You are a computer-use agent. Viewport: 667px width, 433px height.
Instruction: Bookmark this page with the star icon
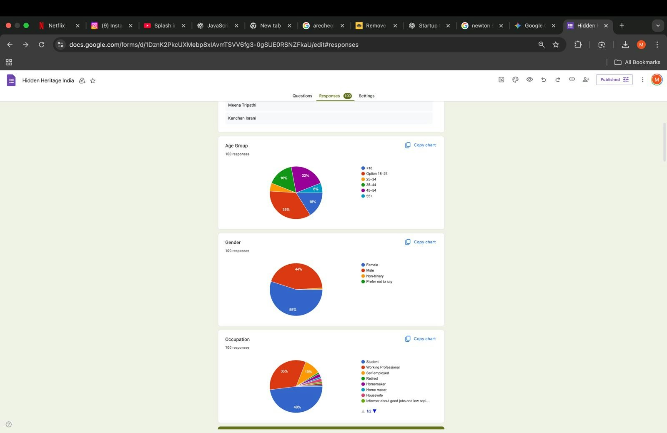(x=556, y=45)
